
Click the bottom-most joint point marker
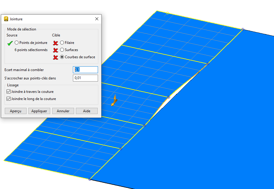[90, 179]
